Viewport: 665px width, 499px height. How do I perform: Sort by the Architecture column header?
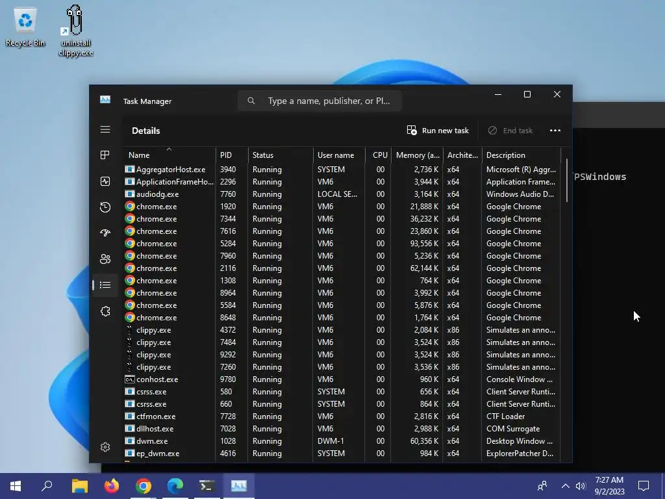click(462, 155)
